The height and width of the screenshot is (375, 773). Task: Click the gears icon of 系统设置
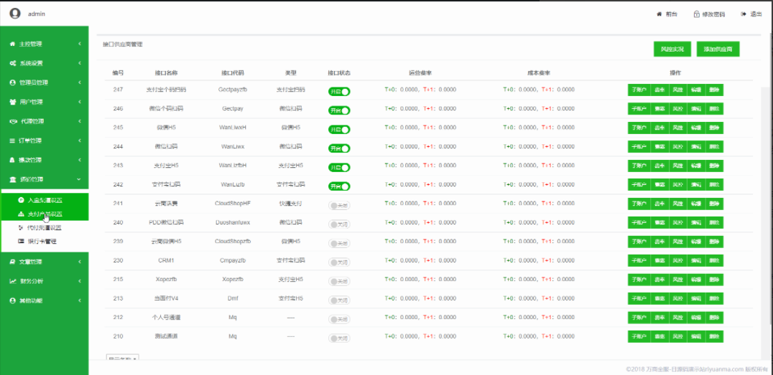(x=14, y=64)
